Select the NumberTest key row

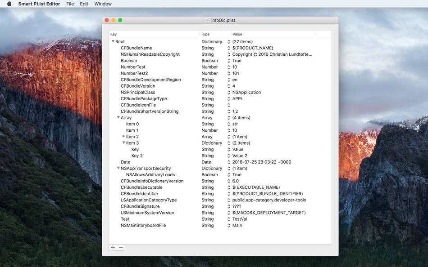tap(133, 67)
